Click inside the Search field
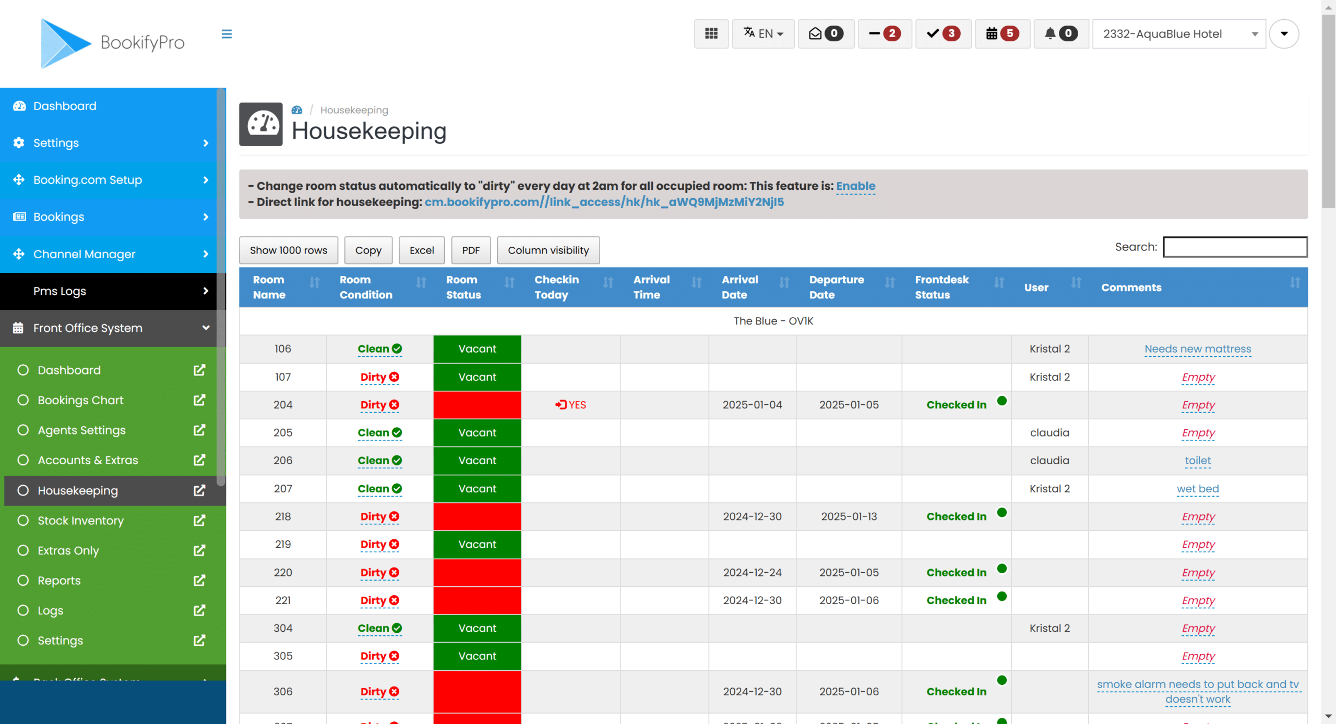Viewport: 1336px width, 724px height. click(x=1235, y=247)
